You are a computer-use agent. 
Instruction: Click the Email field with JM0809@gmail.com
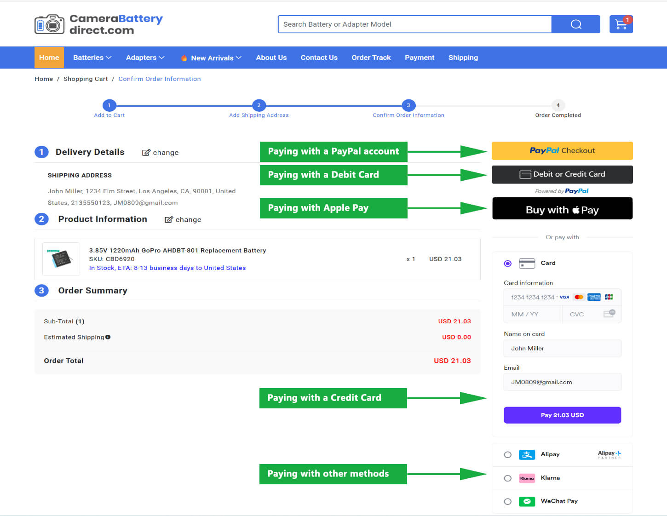[563, 382]
